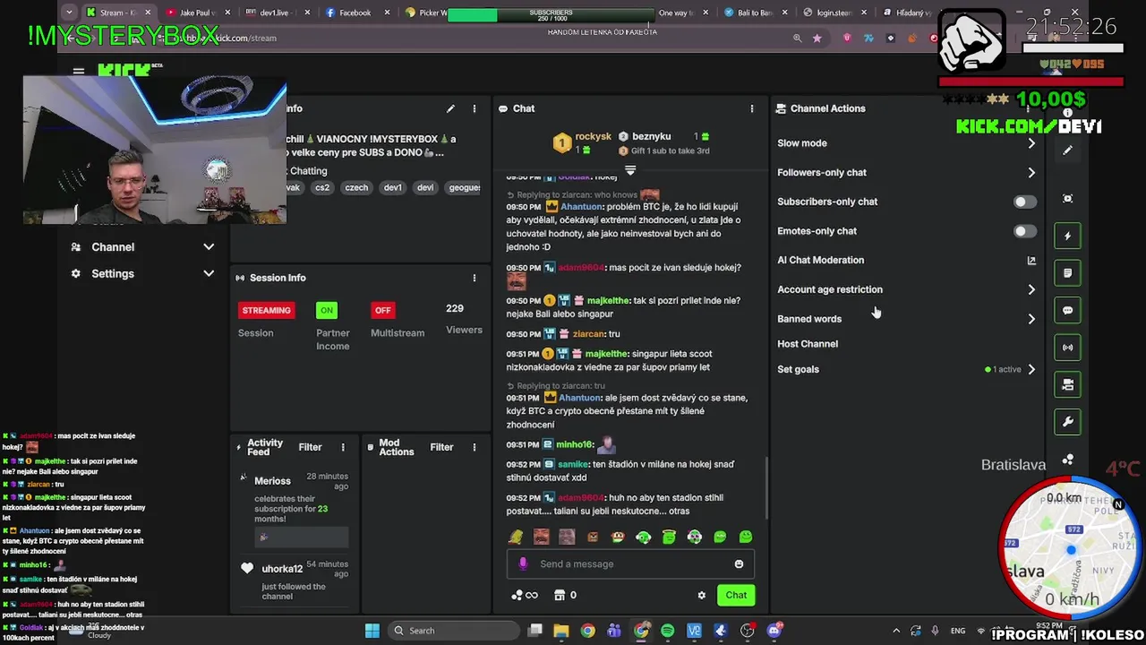This screenshot has height=645, width=1146.
Task: Click the red STREAMING session badge
Action: (266, 310)
